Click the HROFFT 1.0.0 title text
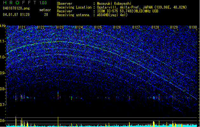This screenshot has height=127, width=200. pos(25,3)
